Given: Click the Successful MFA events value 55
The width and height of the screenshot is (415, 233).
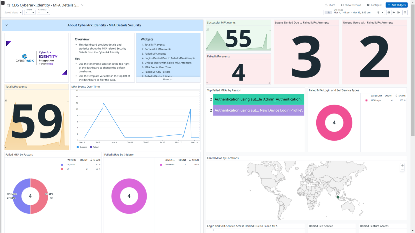Looking at the screenshot, I should pyautogui.click(x=238, y=39).
